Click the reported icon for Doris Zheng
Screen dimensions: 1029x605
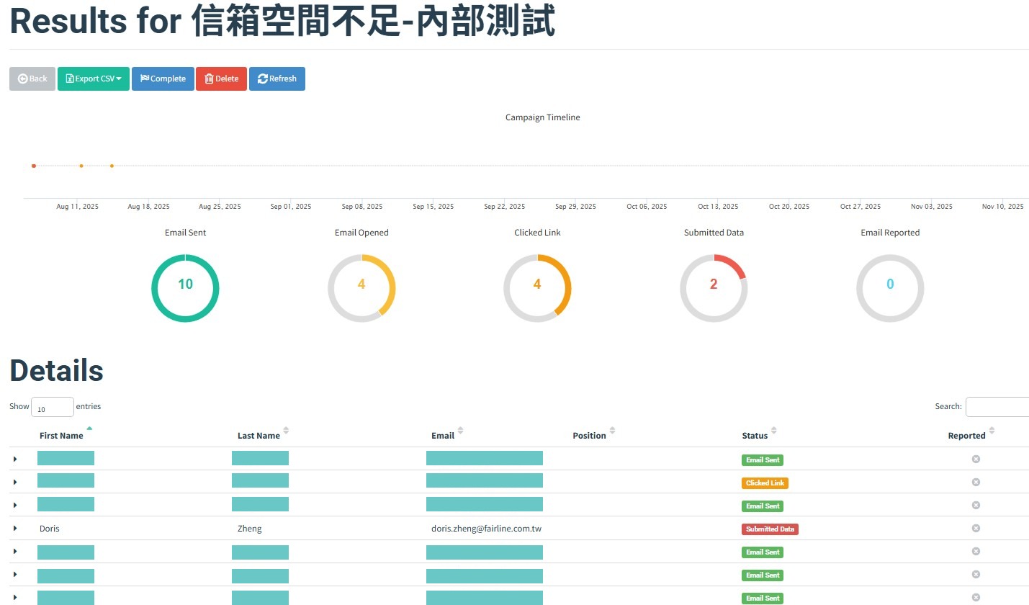click(x=976, y=528)
